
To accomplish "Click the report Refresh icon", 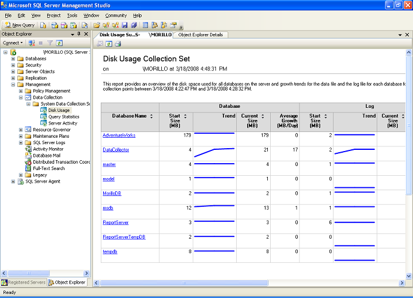I will click(x=109, y=44).
